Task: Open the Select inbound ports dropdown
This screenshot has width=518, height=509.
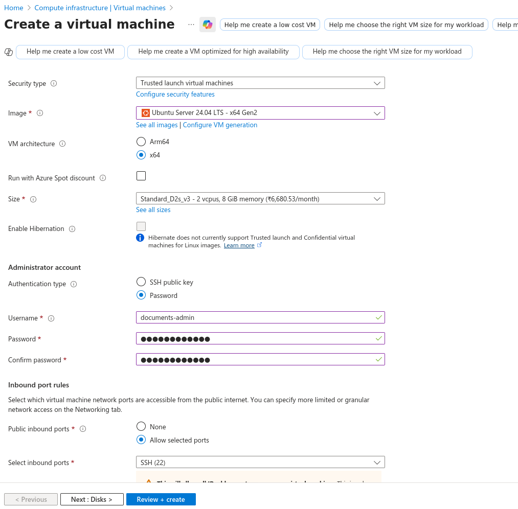Action: [260, 462]
